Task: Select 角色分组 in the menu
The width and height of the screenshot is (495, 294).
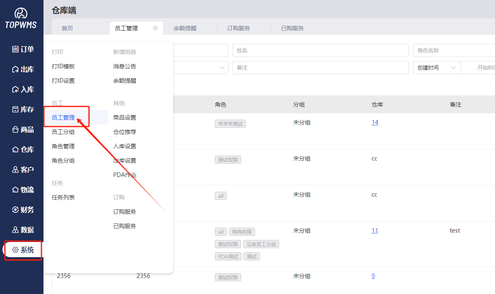Action: (63, 161)
